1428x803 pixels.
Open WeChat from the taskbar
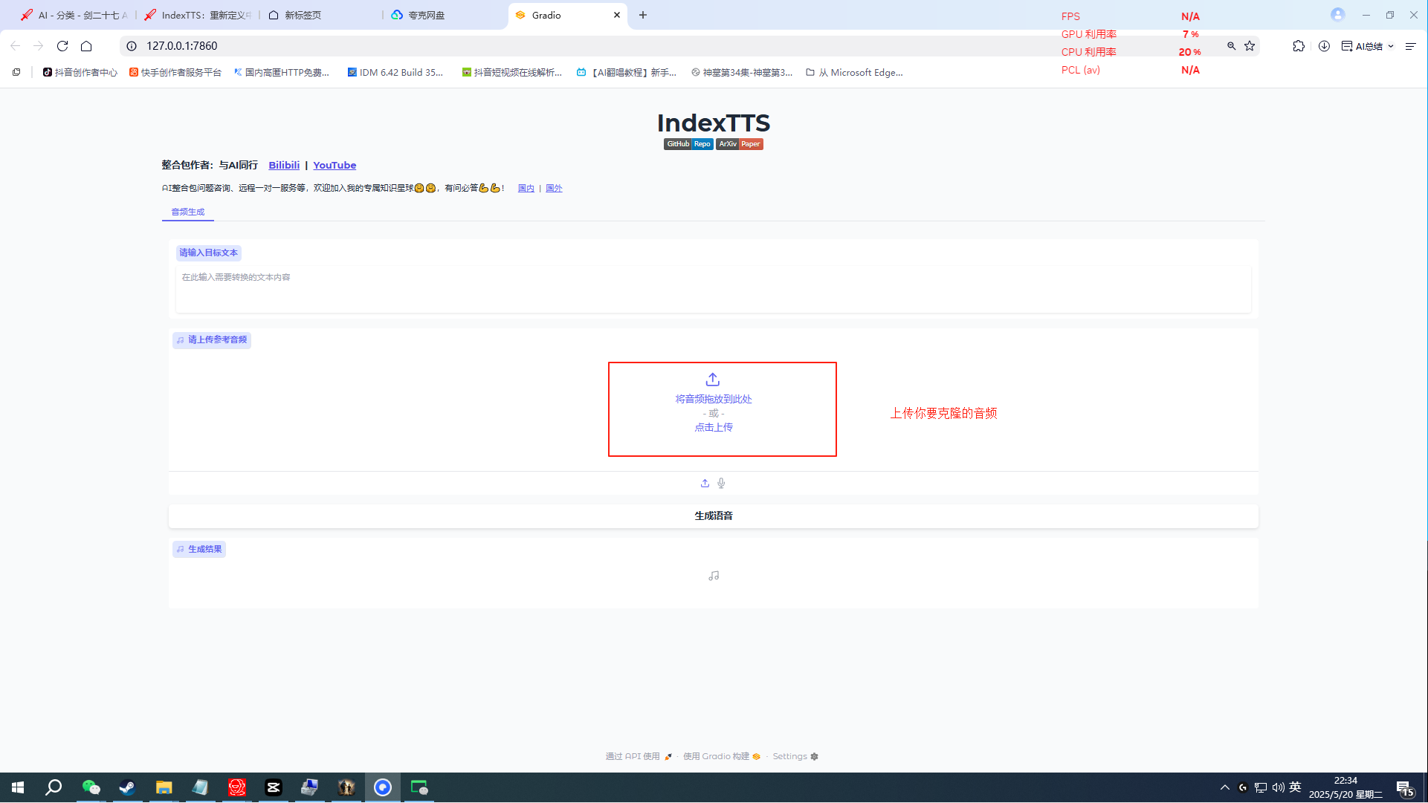(91, 787)
